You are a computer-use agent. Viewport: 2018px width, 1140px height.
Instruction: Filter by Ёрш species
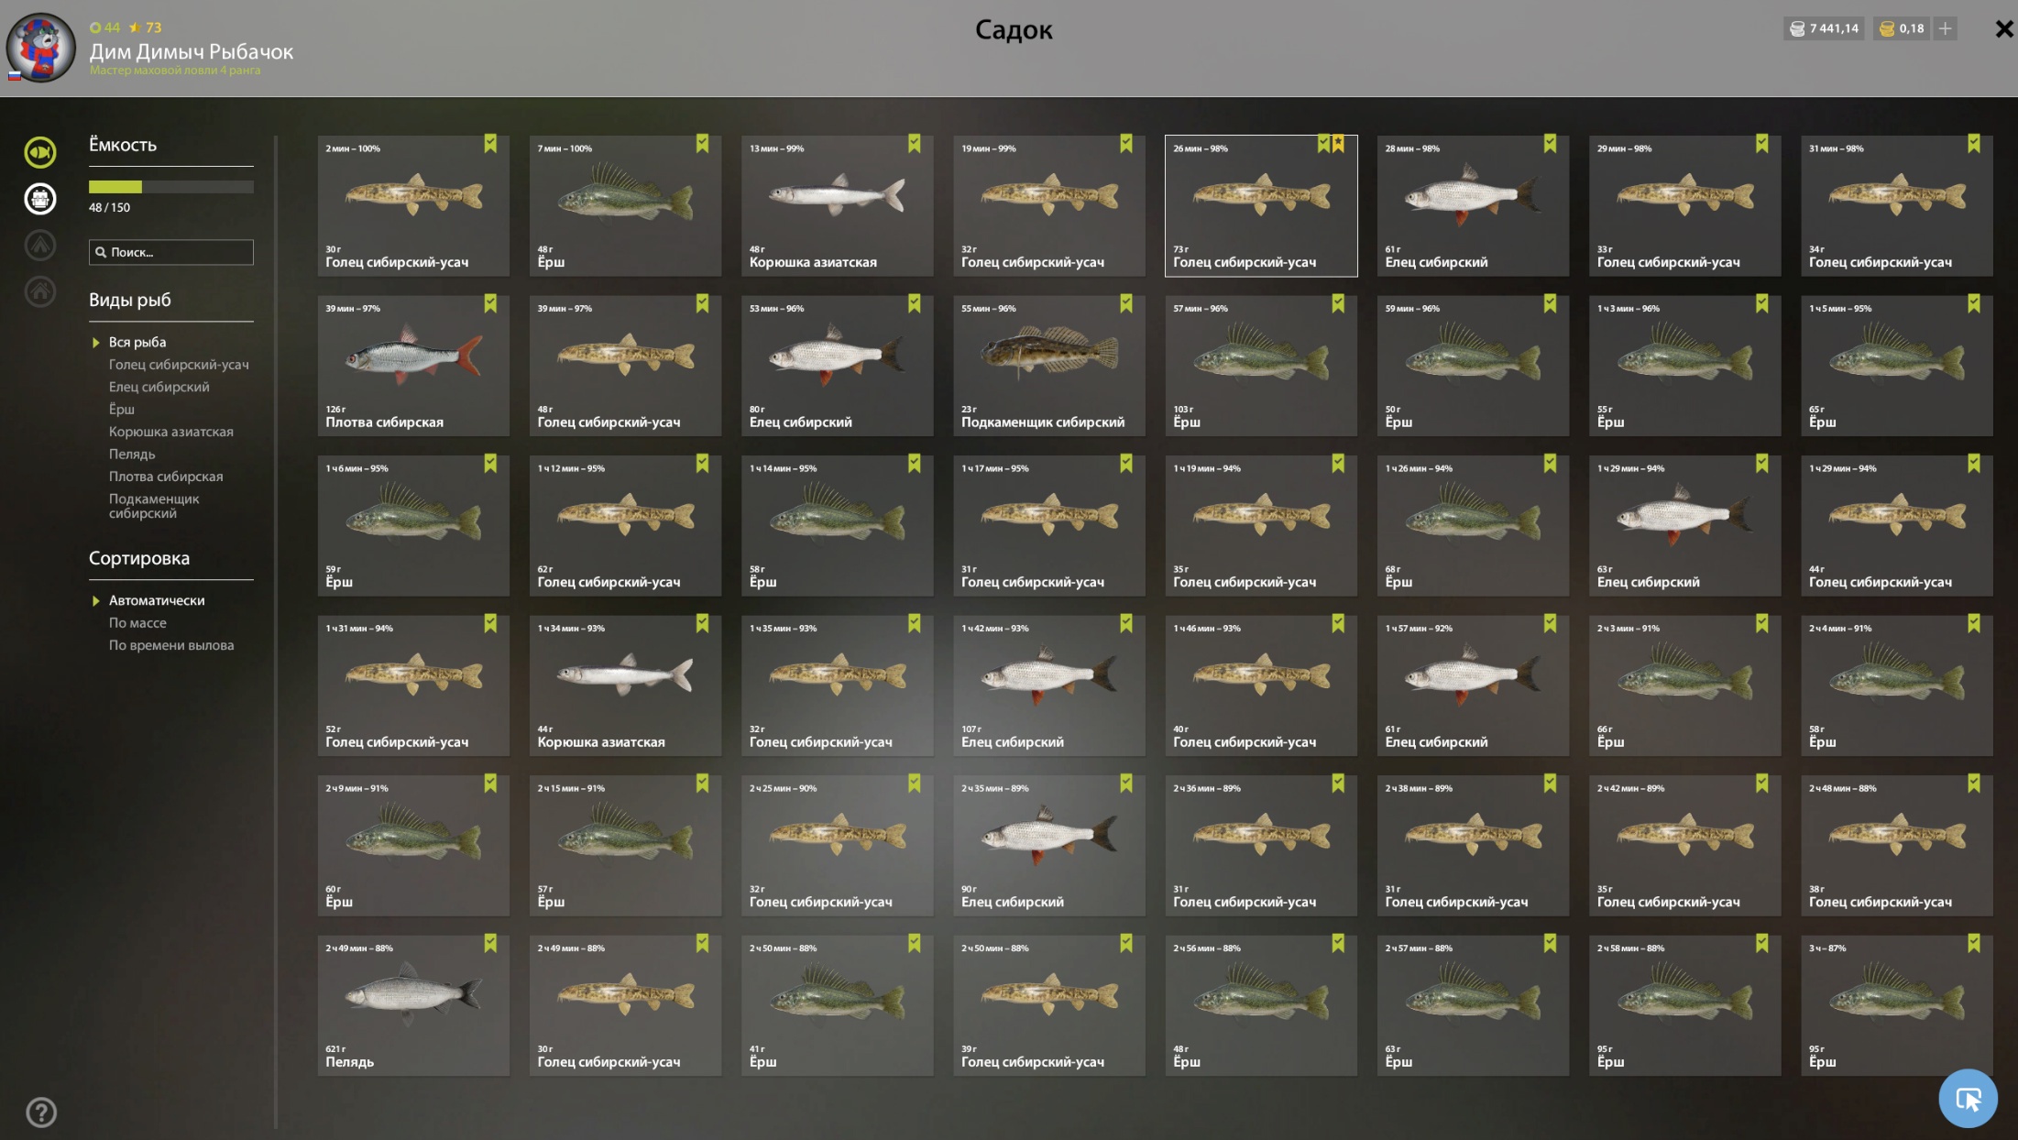[x=122, y=410]
